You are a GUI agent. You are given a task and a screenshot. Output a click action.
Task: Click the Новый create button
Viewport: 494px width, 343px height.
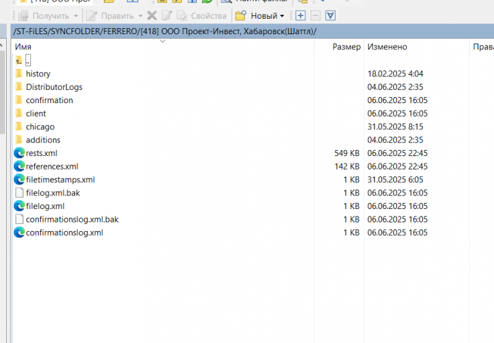point(256,15)
